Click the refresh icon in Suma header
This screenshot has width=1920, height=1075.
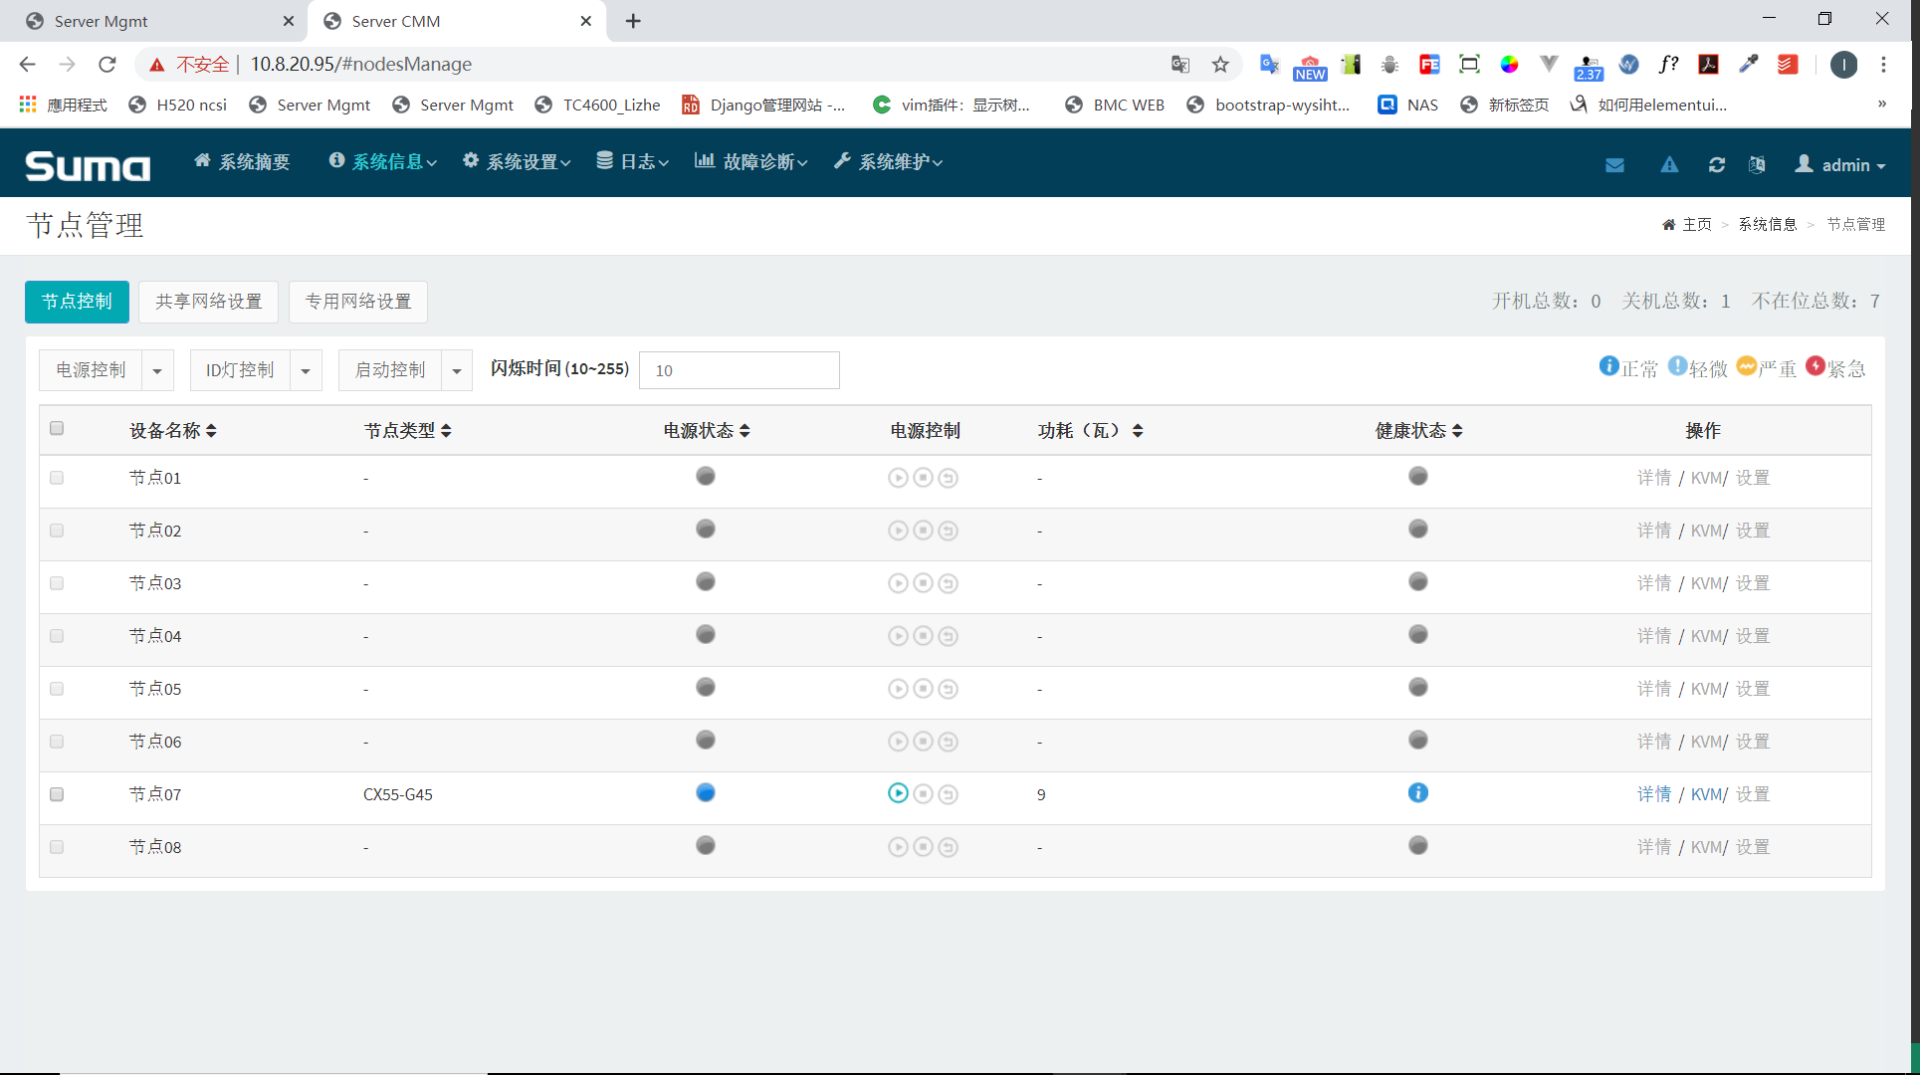[x=1716, y=165]
